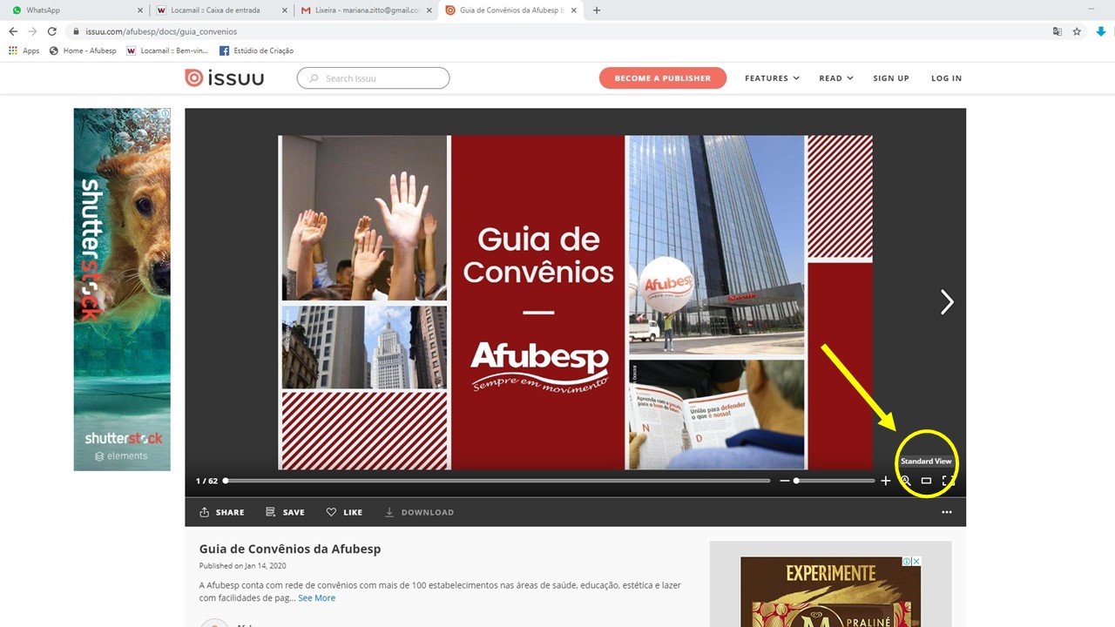
Task: Click the magnifier zoom icon in viewer
Action: [906, 481]
